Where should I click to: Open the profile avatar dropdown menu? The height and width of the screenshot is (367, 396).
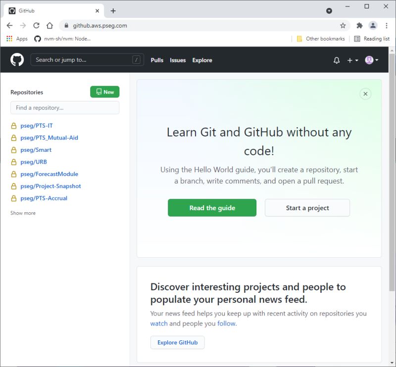[x=370, y=60]
